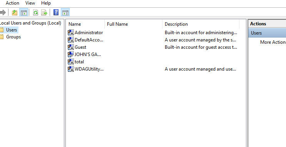Toggle Show/Hide Action Pane icon
Screen dimensions: 286x147
point(65,13)
